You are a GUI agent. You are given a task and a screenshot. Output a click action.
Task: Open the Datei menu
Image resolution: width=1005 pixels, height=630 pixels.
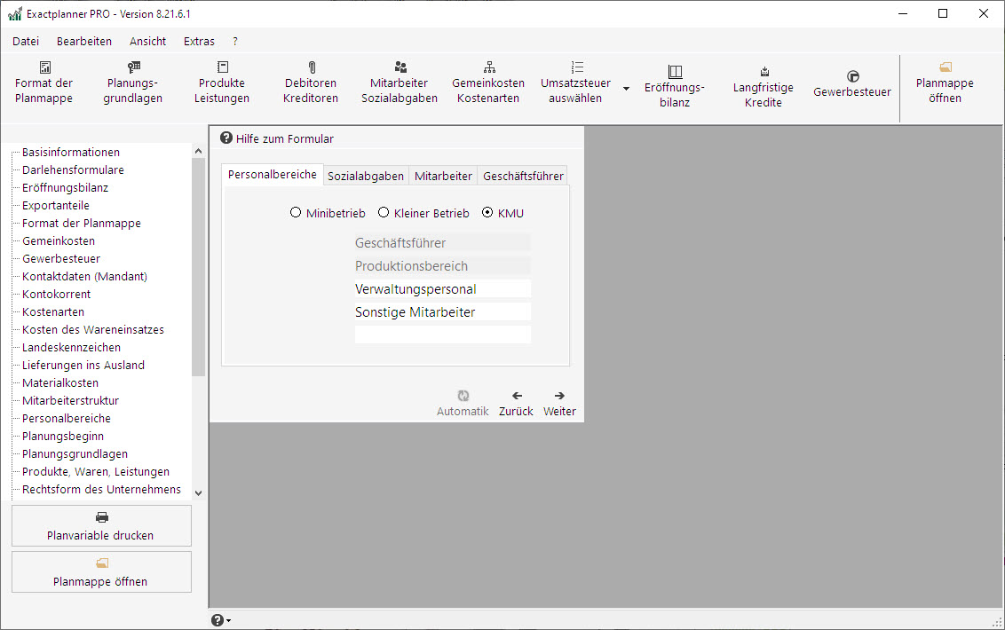click(x=26, y=41)
